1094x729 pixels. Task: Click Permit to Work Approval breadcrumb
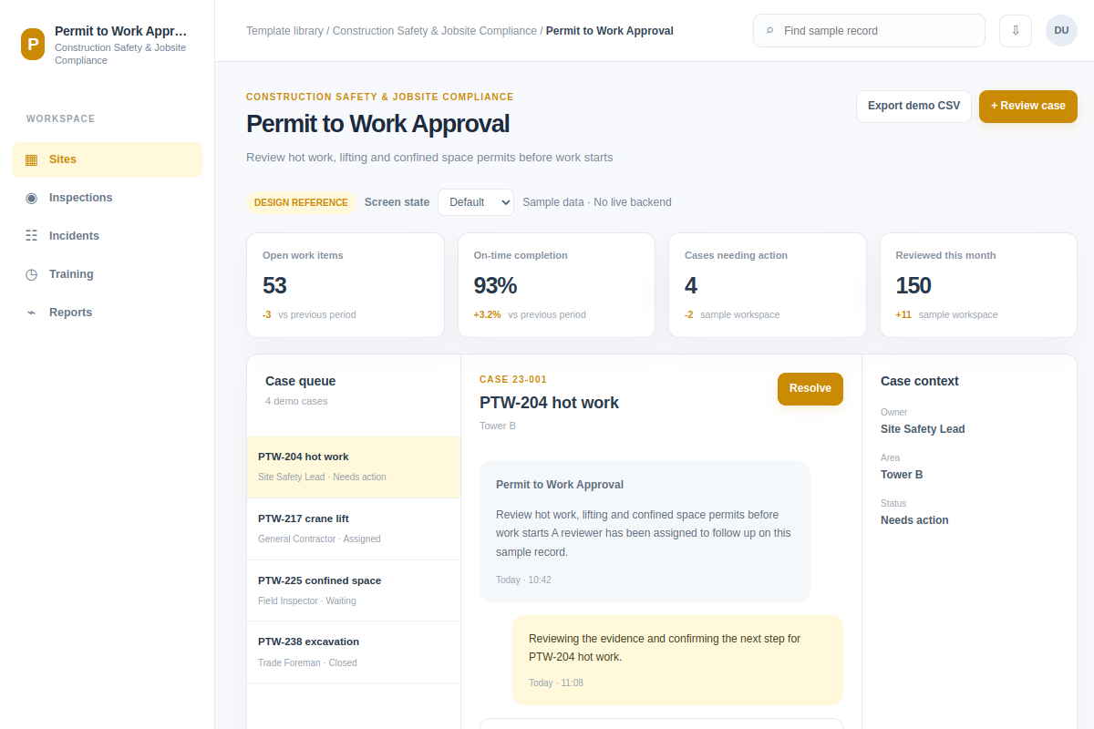pos(610,31)
